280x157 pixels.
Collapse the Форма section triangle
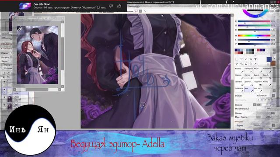235,121
